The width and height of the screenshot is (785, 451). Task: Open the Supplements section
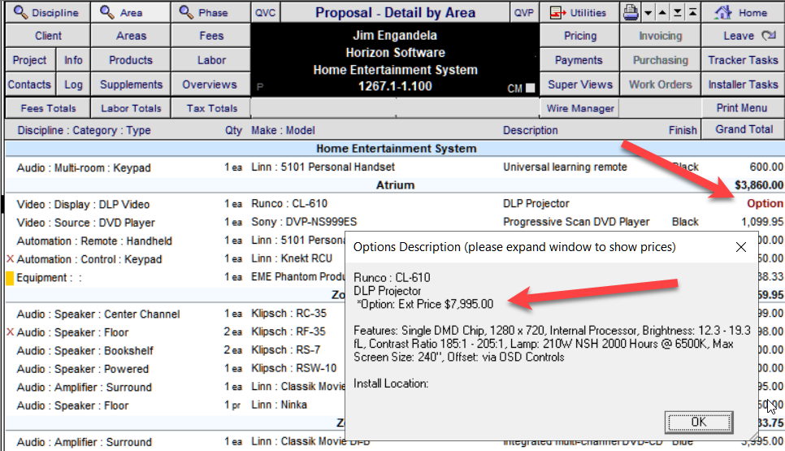tap(131, 85)
